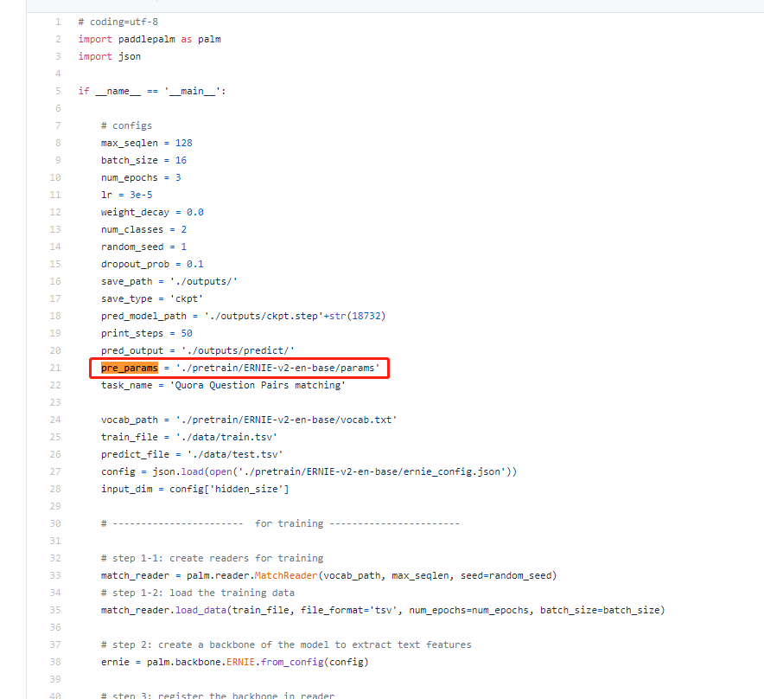This screenshot has width=764, height=699.
Task: Click the number 18732 in pred_model_path
Action: 366,316
